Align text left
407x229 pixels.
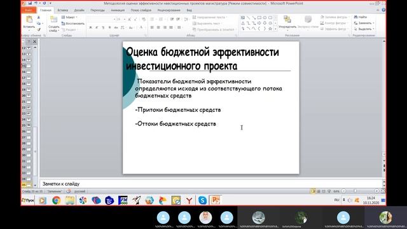(x=152, y=27)
